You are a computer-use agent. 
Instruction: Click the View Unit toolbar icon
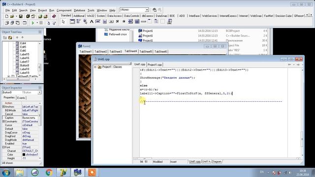[x=6, y=23]
